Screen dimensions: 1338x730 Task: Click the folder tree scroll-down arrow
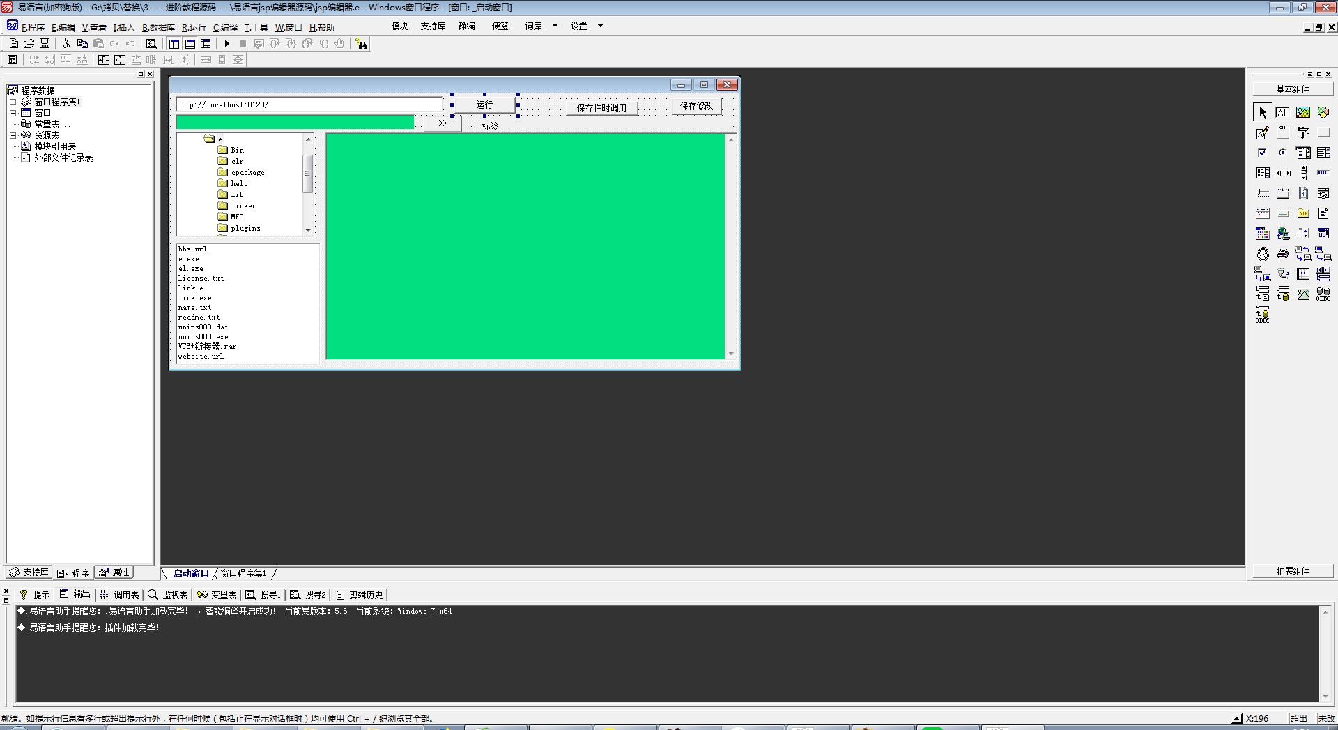tap(307, 230)
